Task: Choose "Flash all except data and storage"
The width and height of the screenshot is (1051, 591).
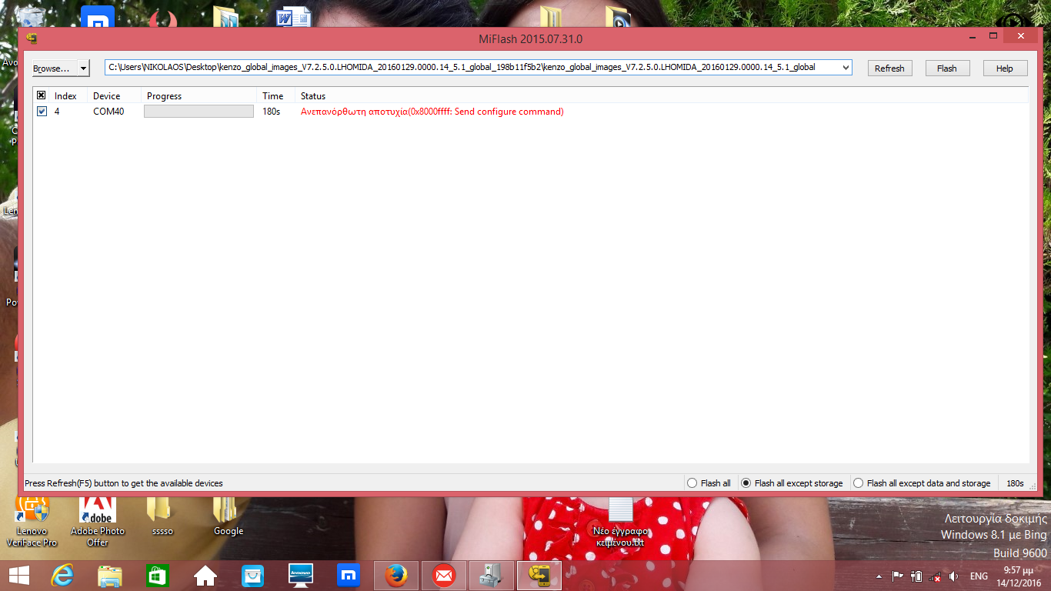Action: click(x=859, y=483)
